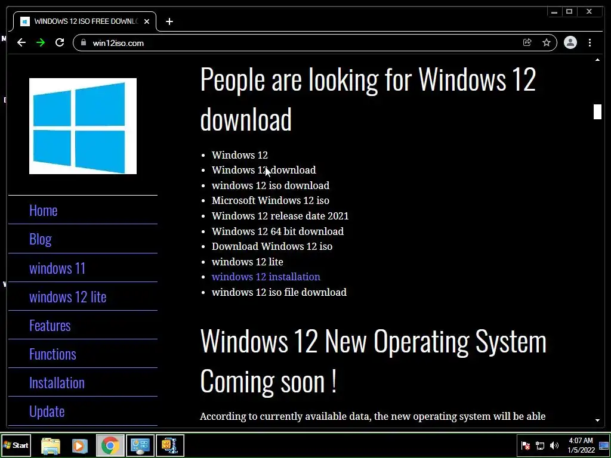Click the scrollbar down arrow

(597, 420)
